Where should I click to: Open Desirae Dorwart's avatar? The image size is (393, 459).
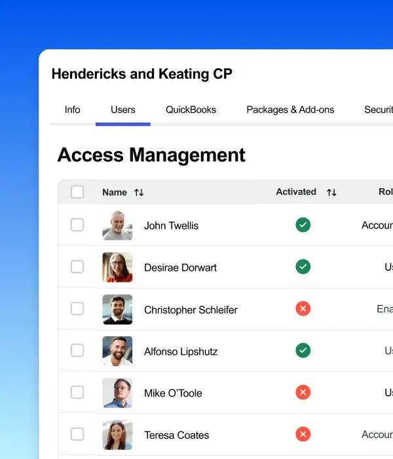click(117, 268)
